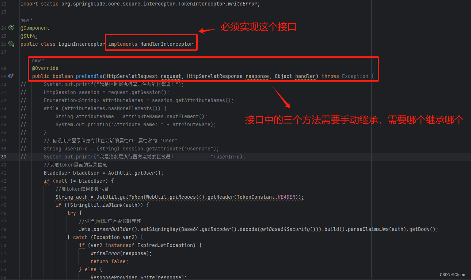471x280 pixels.
Task: Click the implements-method gutter icon on line 29
Action: (x=11, y=76)
